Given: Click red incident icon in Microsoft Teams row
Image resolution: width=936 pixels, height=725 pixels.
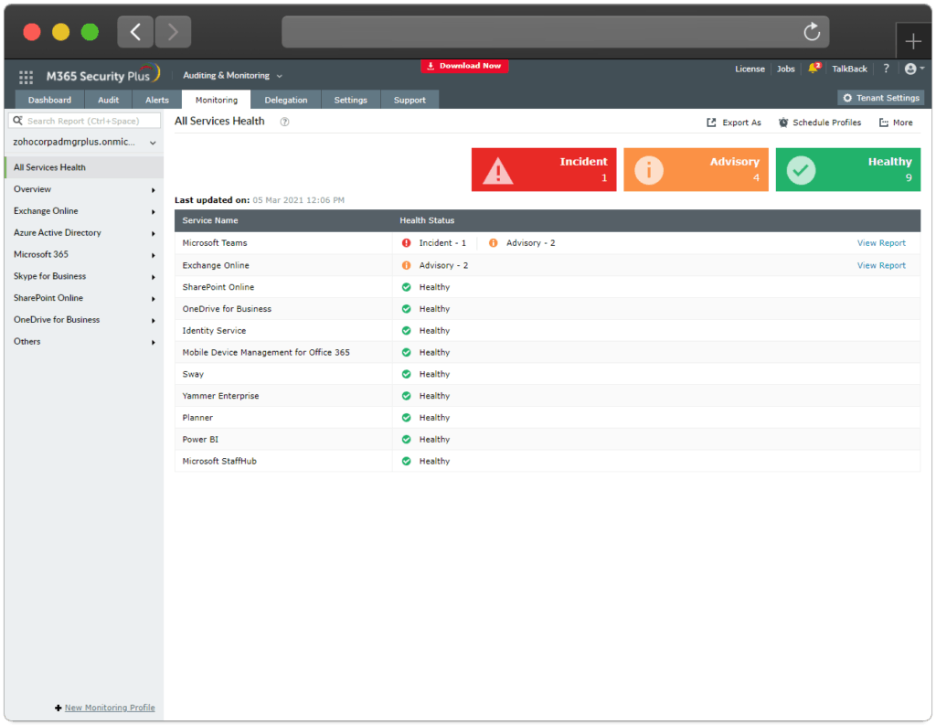Looking at the screenshot, I should point(407,243).
